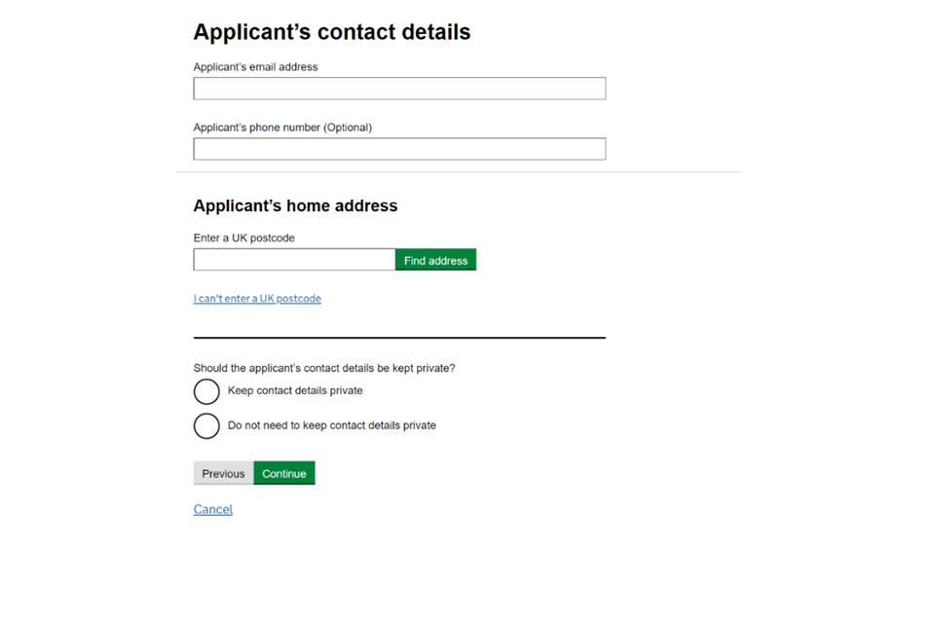Click the "Applicant's home address" section heading

[295, 206]
